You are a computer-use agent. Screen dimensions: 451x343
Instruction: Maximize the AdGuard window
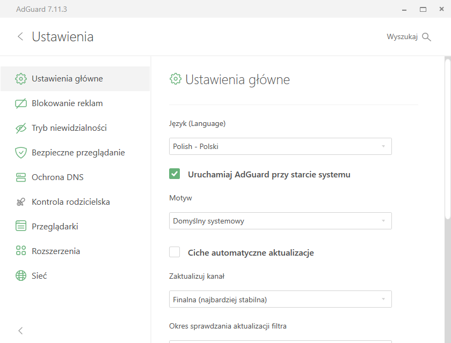[x=423, y=10]
